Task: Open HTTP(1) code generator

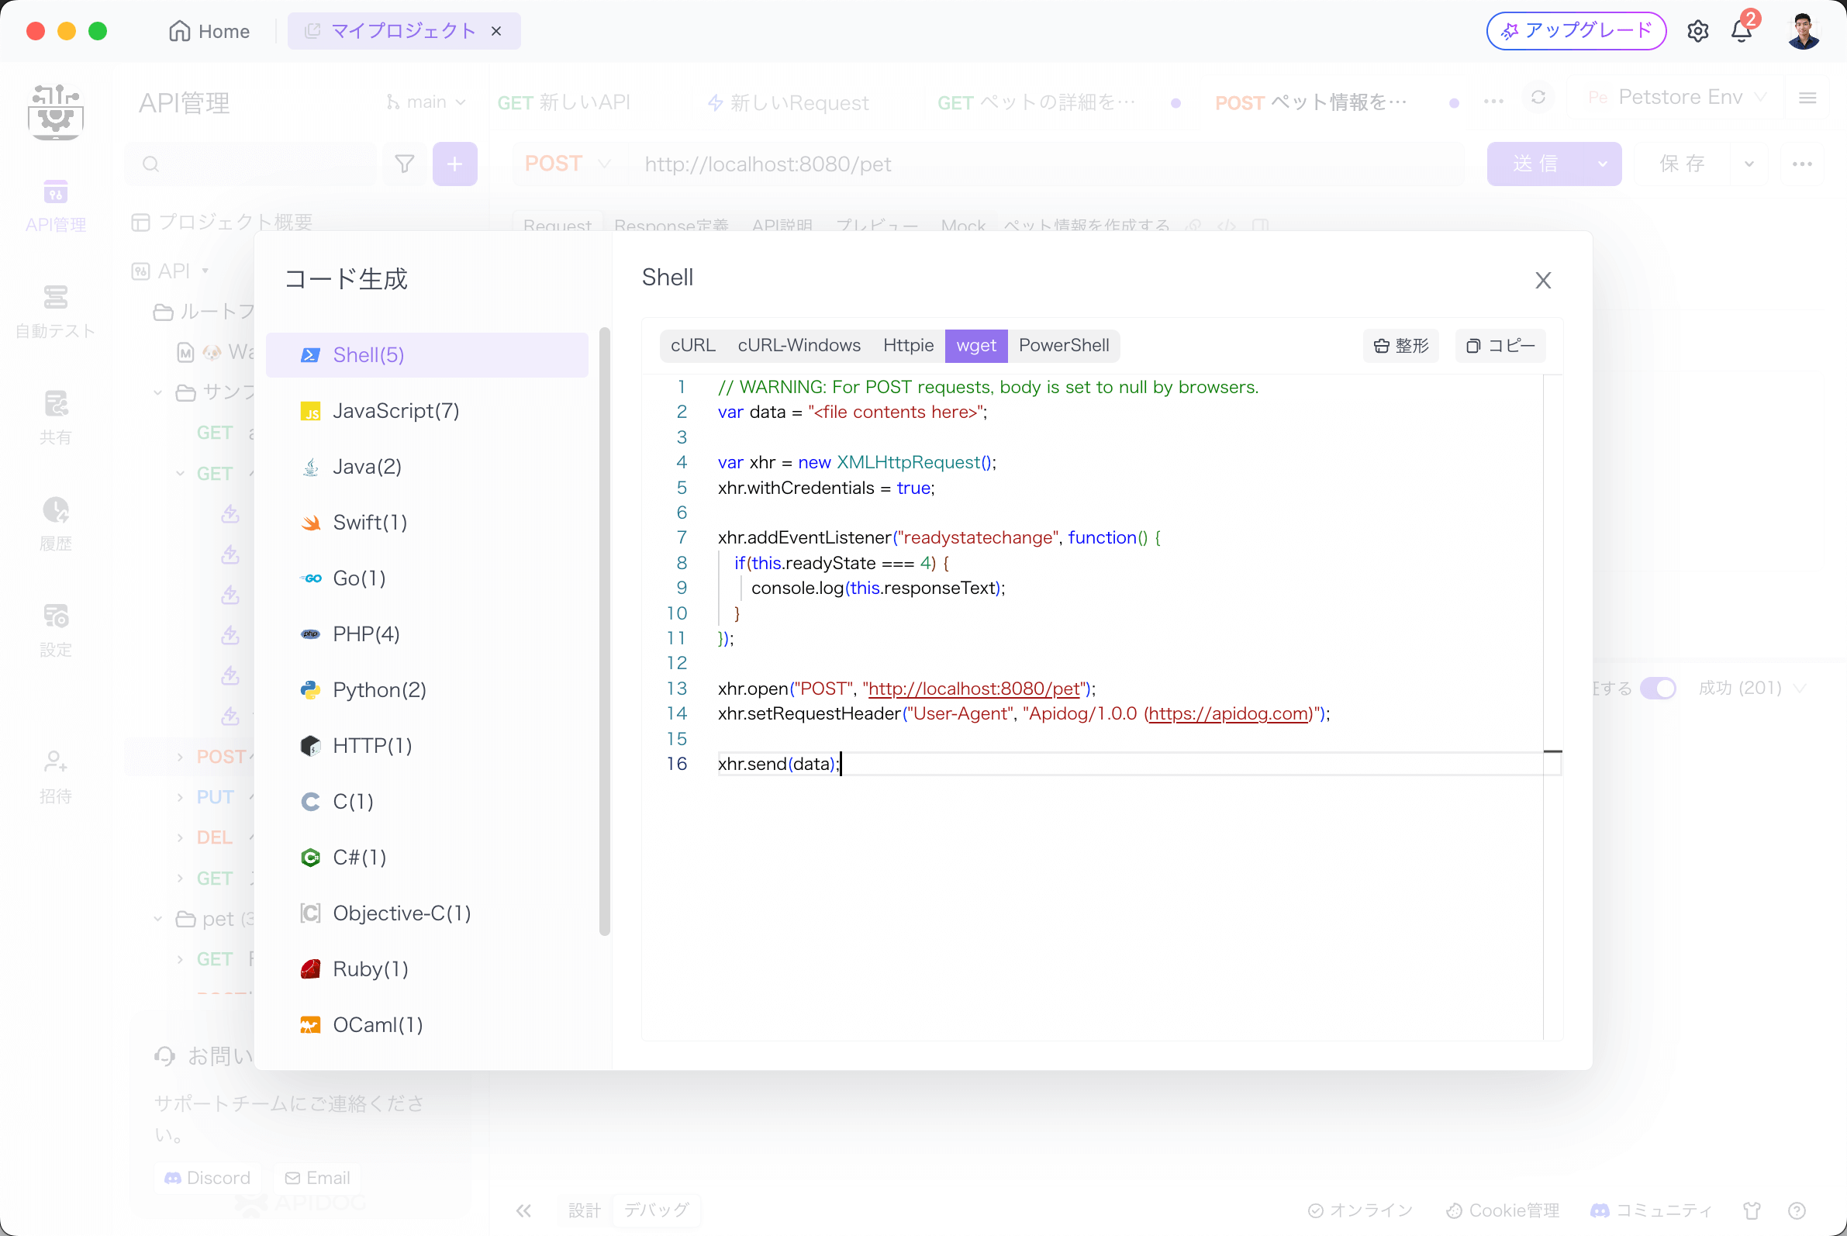Action: click(426, 746)
